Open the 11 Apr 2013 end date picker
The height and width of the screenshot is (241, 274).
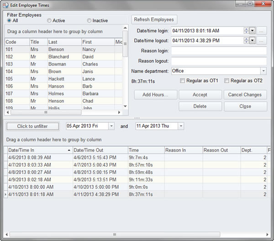(x=180, y=126)
